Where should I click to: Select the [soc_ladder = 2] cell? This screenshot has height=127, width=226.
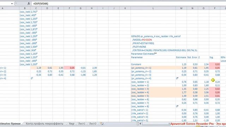pos(153,85)
